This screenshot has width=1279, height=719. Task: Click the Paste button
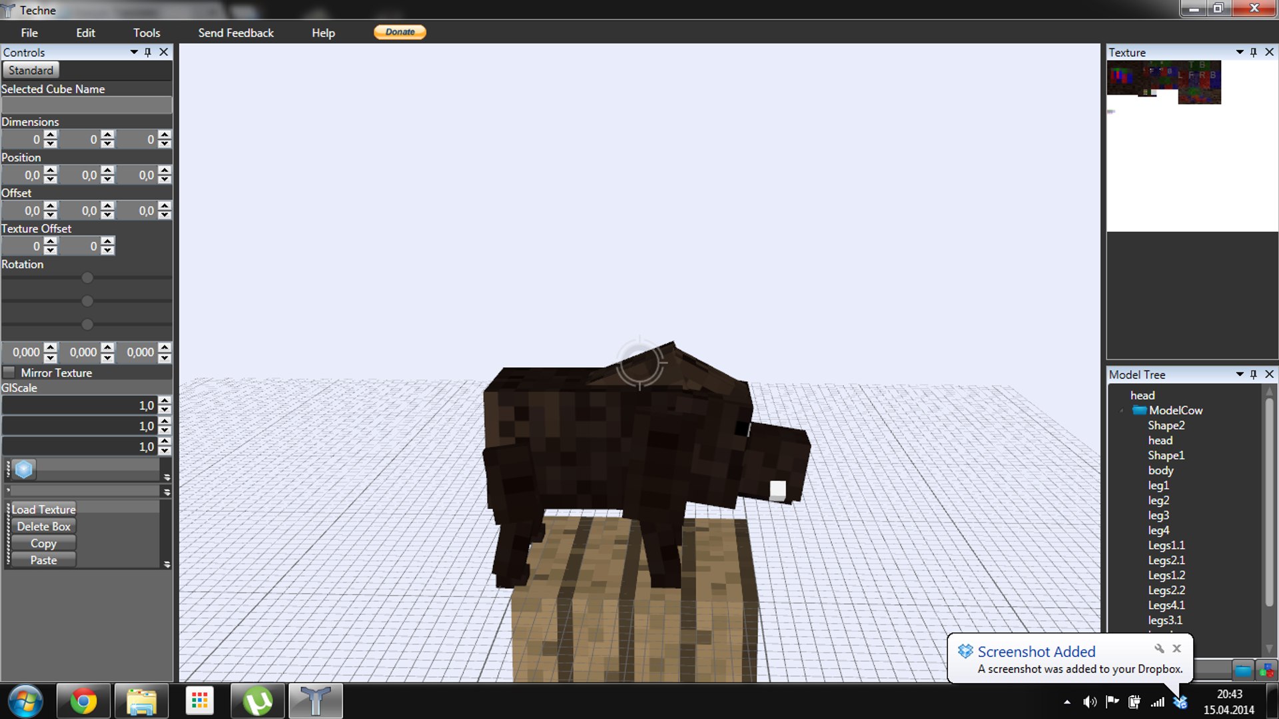pyautogui.click(x=43, y=560)
